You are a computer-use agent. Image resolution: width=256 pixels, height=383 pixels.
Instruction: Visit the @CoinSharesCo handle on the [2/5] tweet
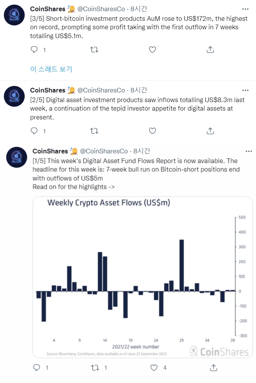click(x=101, y=91)
